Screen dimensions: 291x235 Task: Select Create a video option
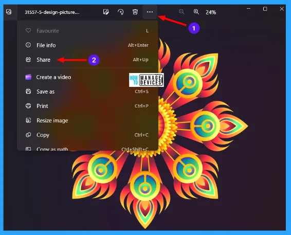pos(87,77)
